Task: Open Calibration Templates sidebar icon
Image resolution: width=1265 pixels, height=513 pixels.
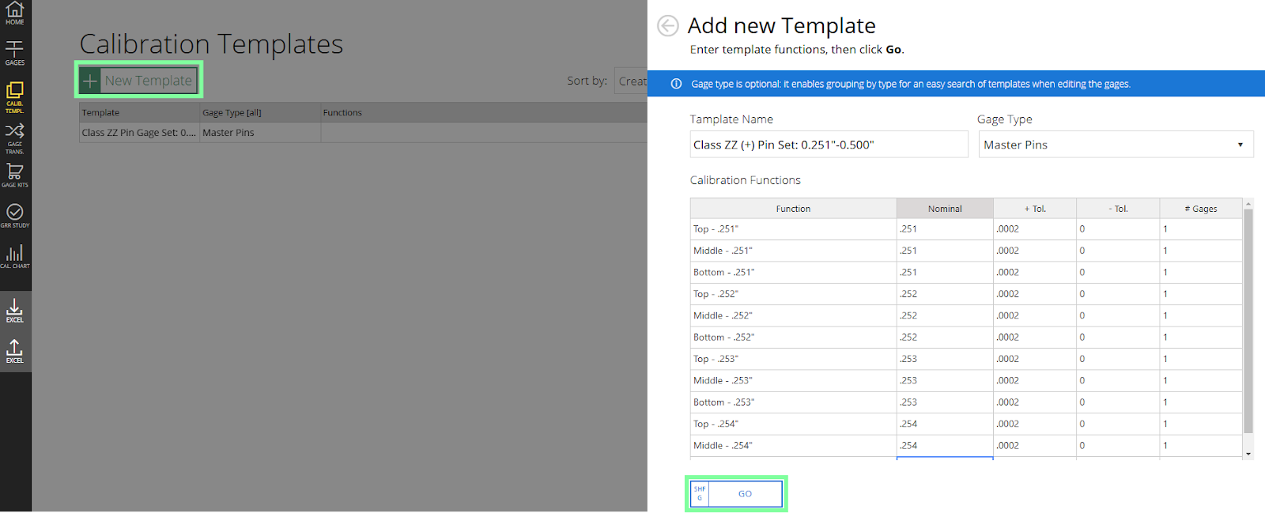Action: tap(15, 97)
